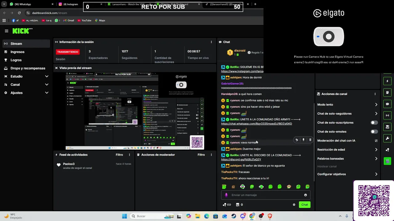394x221 pixels.
Task: Reload the browser page
Action: pyautogui.click(x=19, y=13)
